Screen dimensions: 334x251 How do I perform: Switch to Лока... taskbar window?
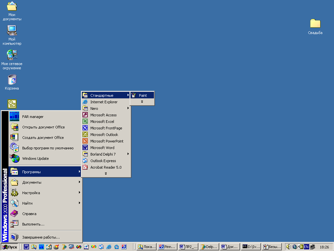(x=147, y=247)
